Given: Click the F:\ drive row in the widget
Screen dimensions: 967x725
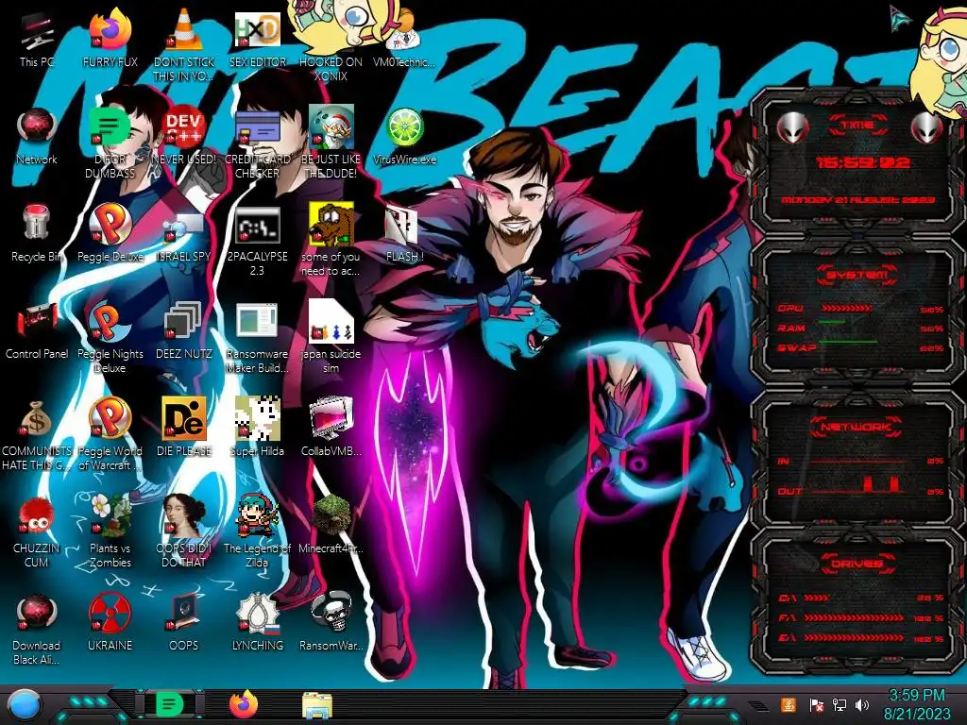Looking at the screenshot, I should [861, 617].
